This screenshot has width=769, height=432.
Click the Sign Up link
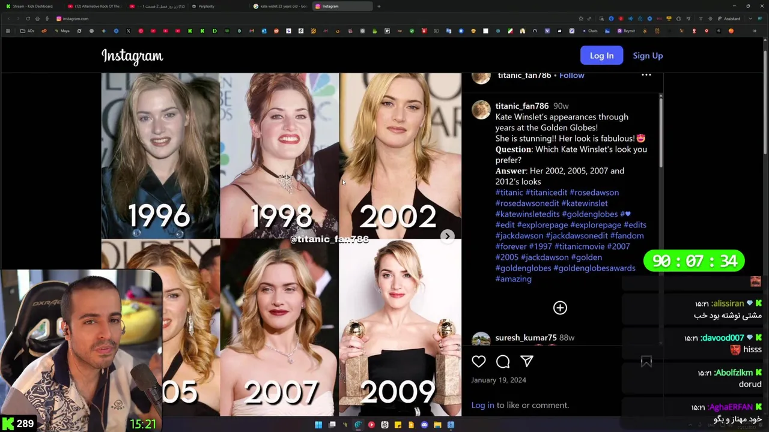click(x=648, y=55)
